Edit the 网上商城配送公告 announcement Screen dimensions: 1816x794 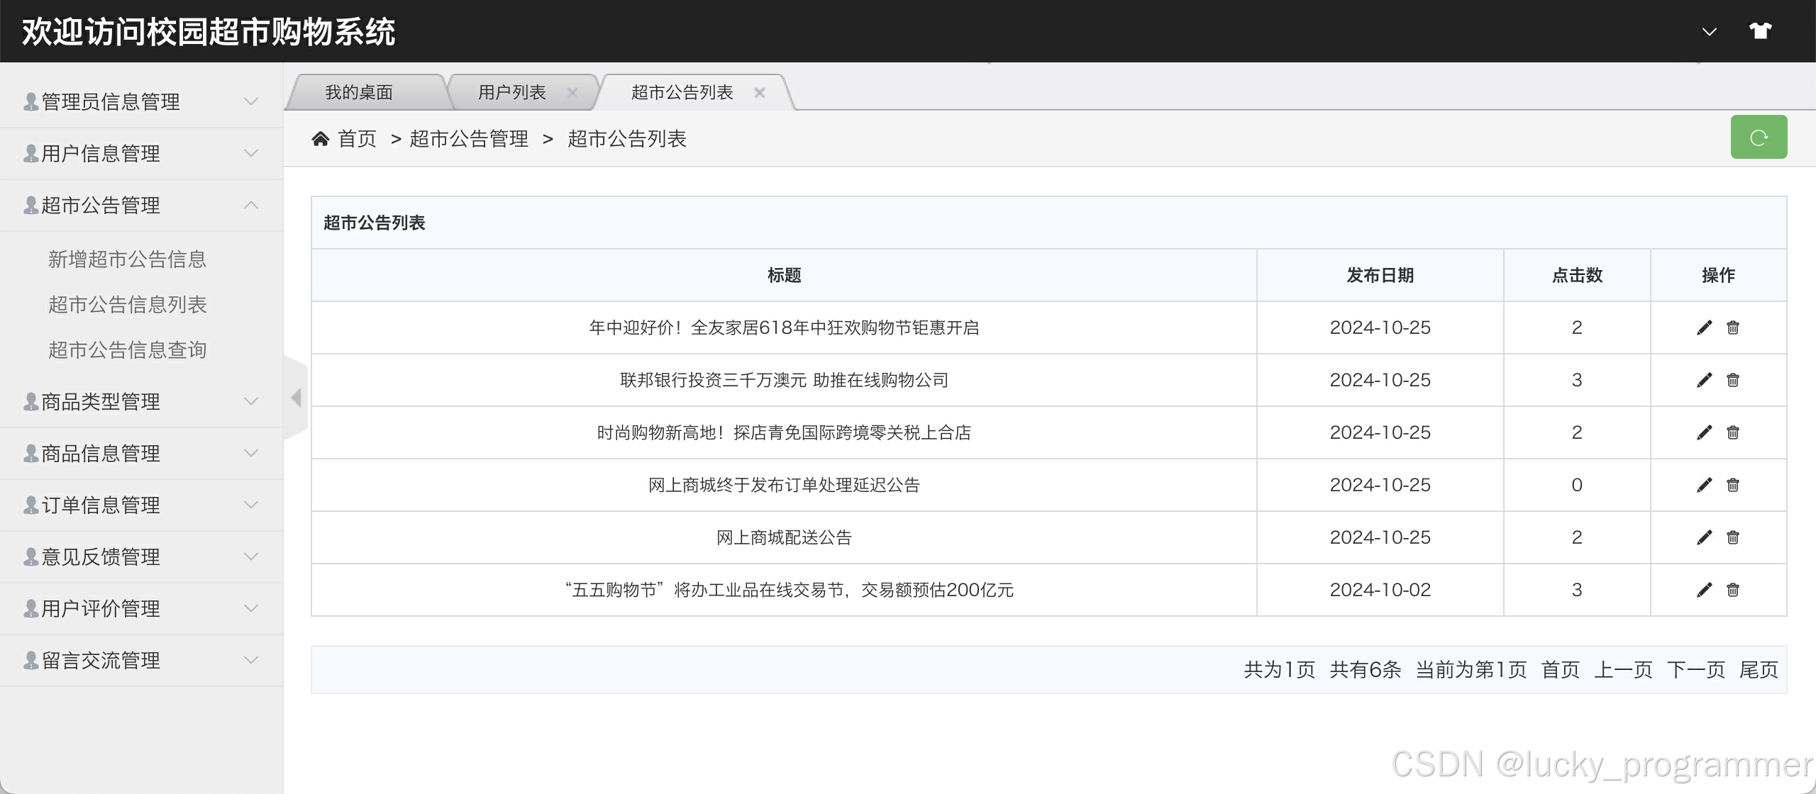click(x=1704, y=537)
